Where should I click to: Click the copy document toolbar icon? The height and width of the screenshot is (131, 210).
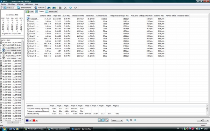coord(60,8)
